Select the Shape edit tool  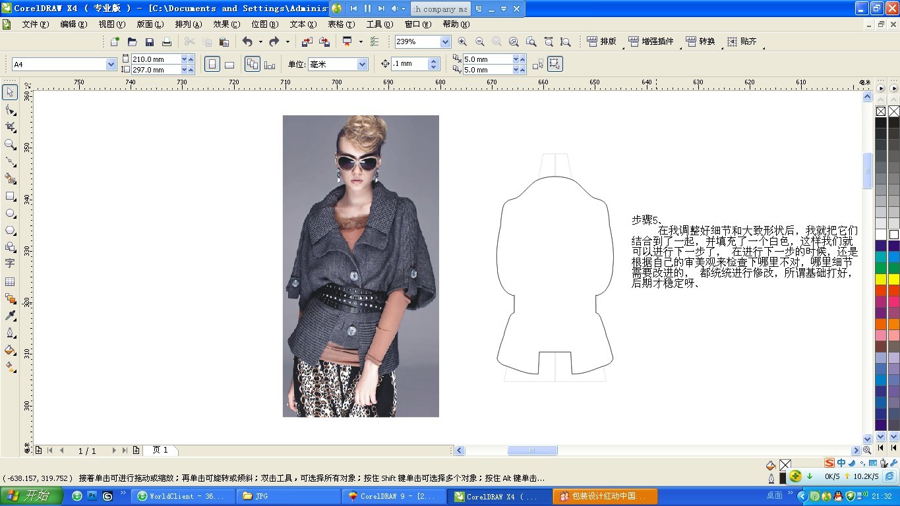tap(10, 109)
